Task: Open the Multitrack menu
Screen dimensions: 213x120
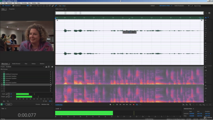Action: click(10, 3)
